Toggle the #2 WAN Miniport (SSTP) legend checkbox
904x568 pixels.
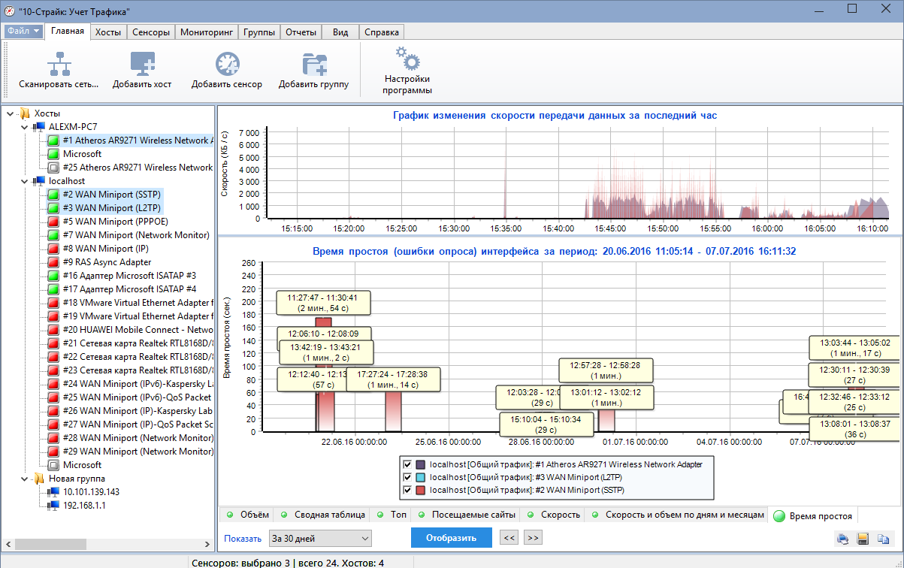tap(407, 490)
